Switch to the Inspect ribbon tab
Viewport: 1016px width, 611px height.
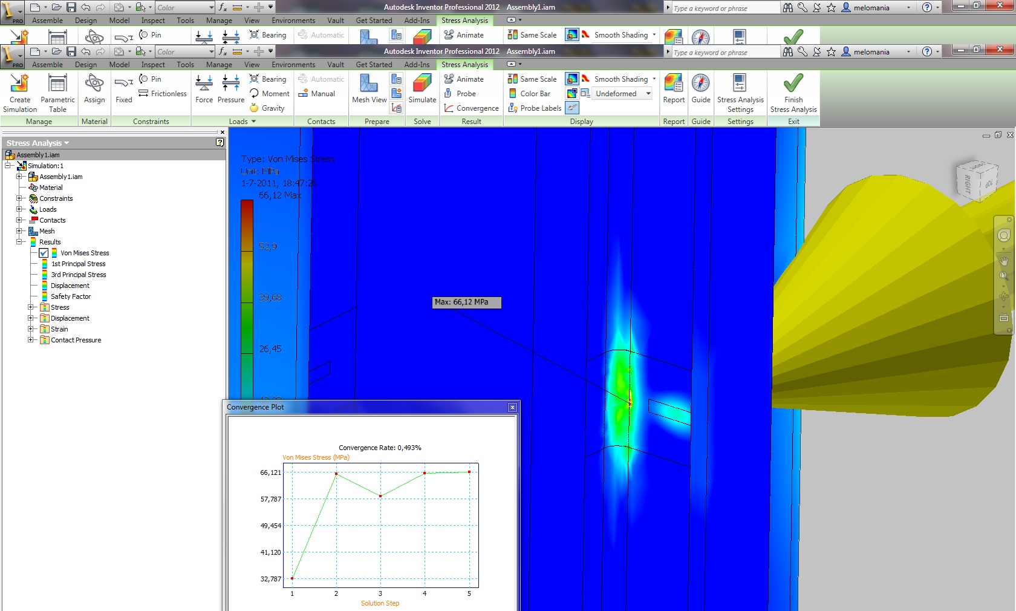click(153, 65)
